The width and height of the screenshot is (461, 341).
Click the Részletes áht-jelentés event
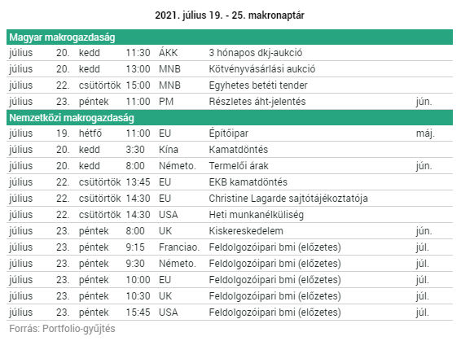click(257, 102)
